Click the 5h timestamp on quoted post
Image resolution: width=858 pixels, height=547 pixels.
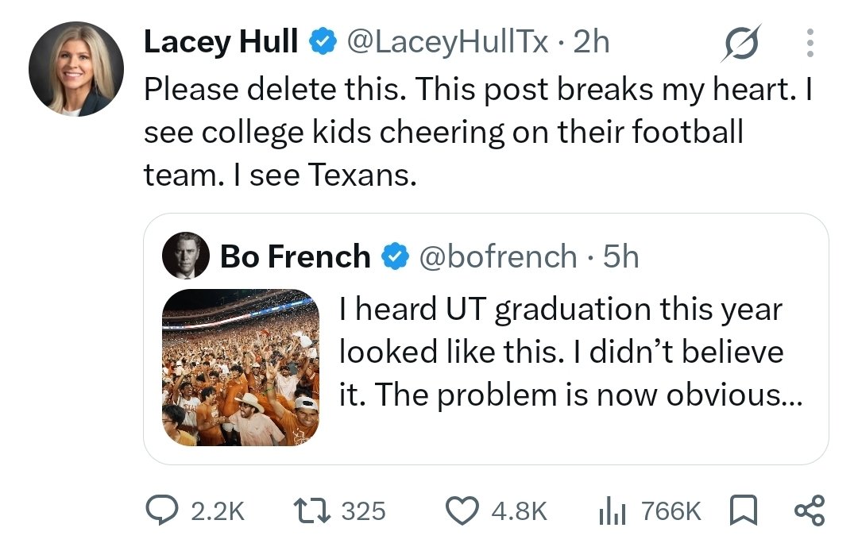click(x=621, y=256)
